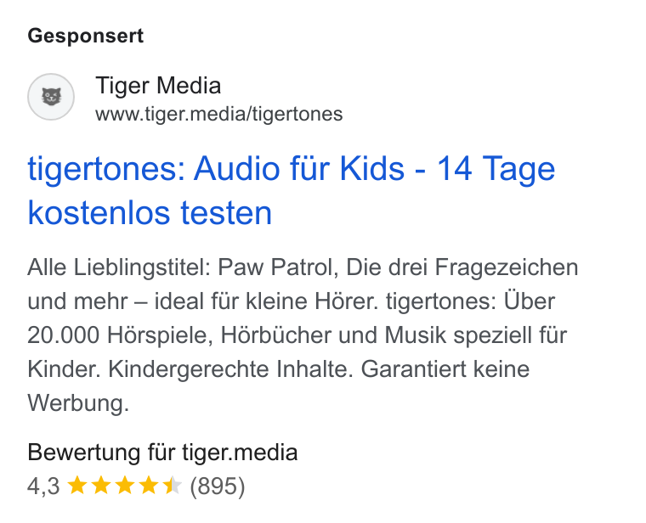Click the third rating star

[125, 485]
